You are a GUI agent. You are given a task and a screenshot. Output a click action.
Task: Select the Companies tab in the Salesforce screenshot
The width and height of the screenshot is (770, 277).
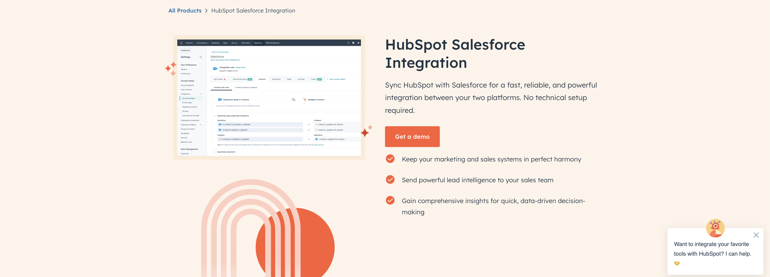276,80
